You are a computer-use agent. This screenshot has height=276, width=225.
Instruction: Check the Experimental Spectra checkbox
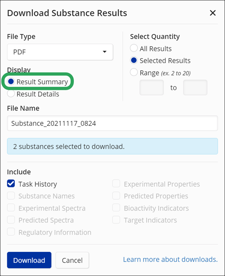point(11,208)
